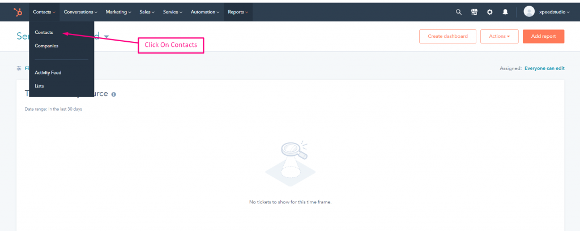
Task: Click the 'No tickets to show' message
Action: pos(291,202)
